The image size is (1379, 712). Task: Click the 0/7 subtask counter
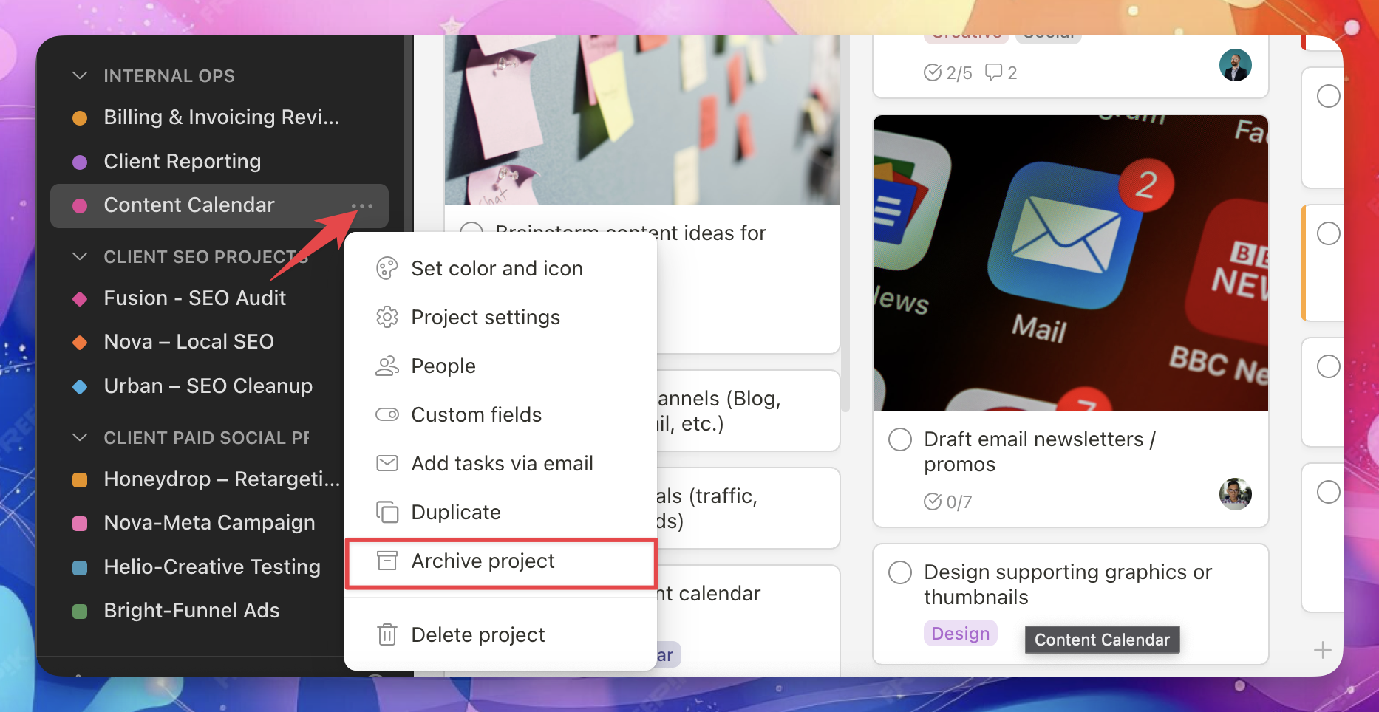click(948, 502)
